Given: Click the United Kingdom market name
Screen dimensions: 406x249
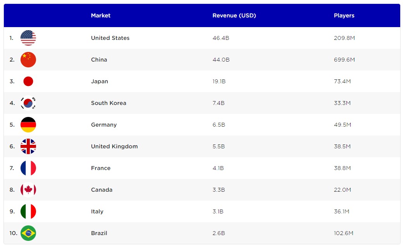Looking at the screenshot, I should pos(114,146).
